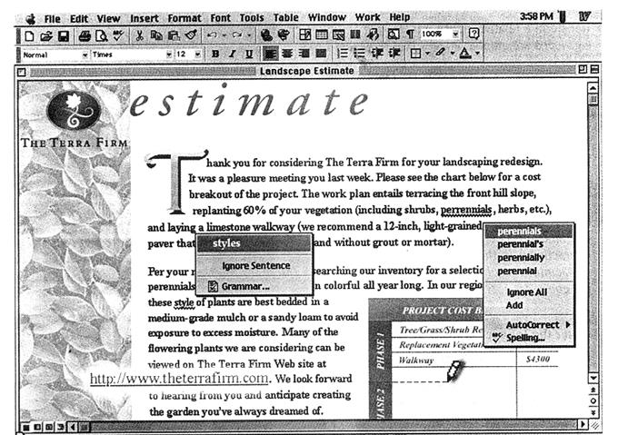Save the document with floppy icon
This screenshot has width=618, height=435.
64,35
